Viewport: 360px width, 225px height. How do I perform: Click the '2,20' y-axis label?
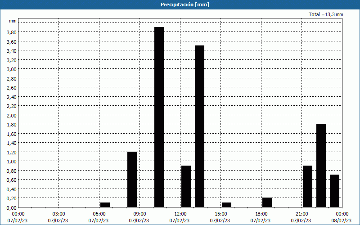click(x=12, y=106)
